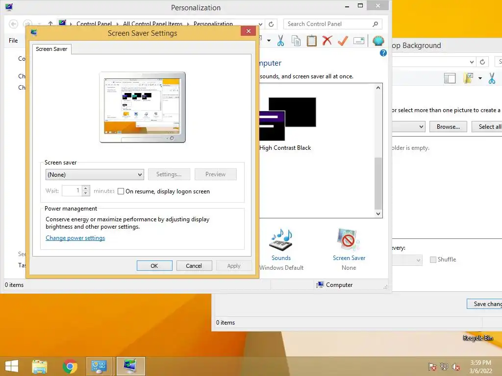The width and height of the screenshot is (502, 376).
Task: Click the muted volume tray icon
Action: (455, 367)
